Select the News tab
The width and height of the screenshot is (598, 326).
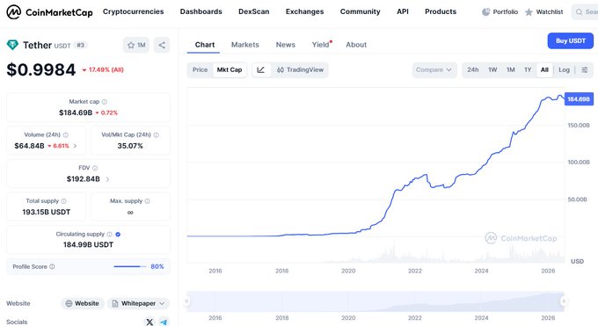click(x=285, y=45)
